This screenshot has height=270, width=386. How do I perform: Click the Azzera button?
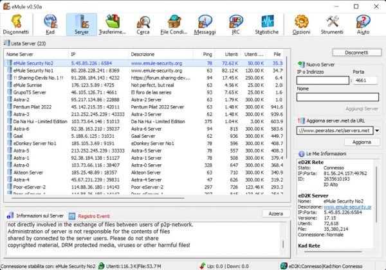point(276,214)
